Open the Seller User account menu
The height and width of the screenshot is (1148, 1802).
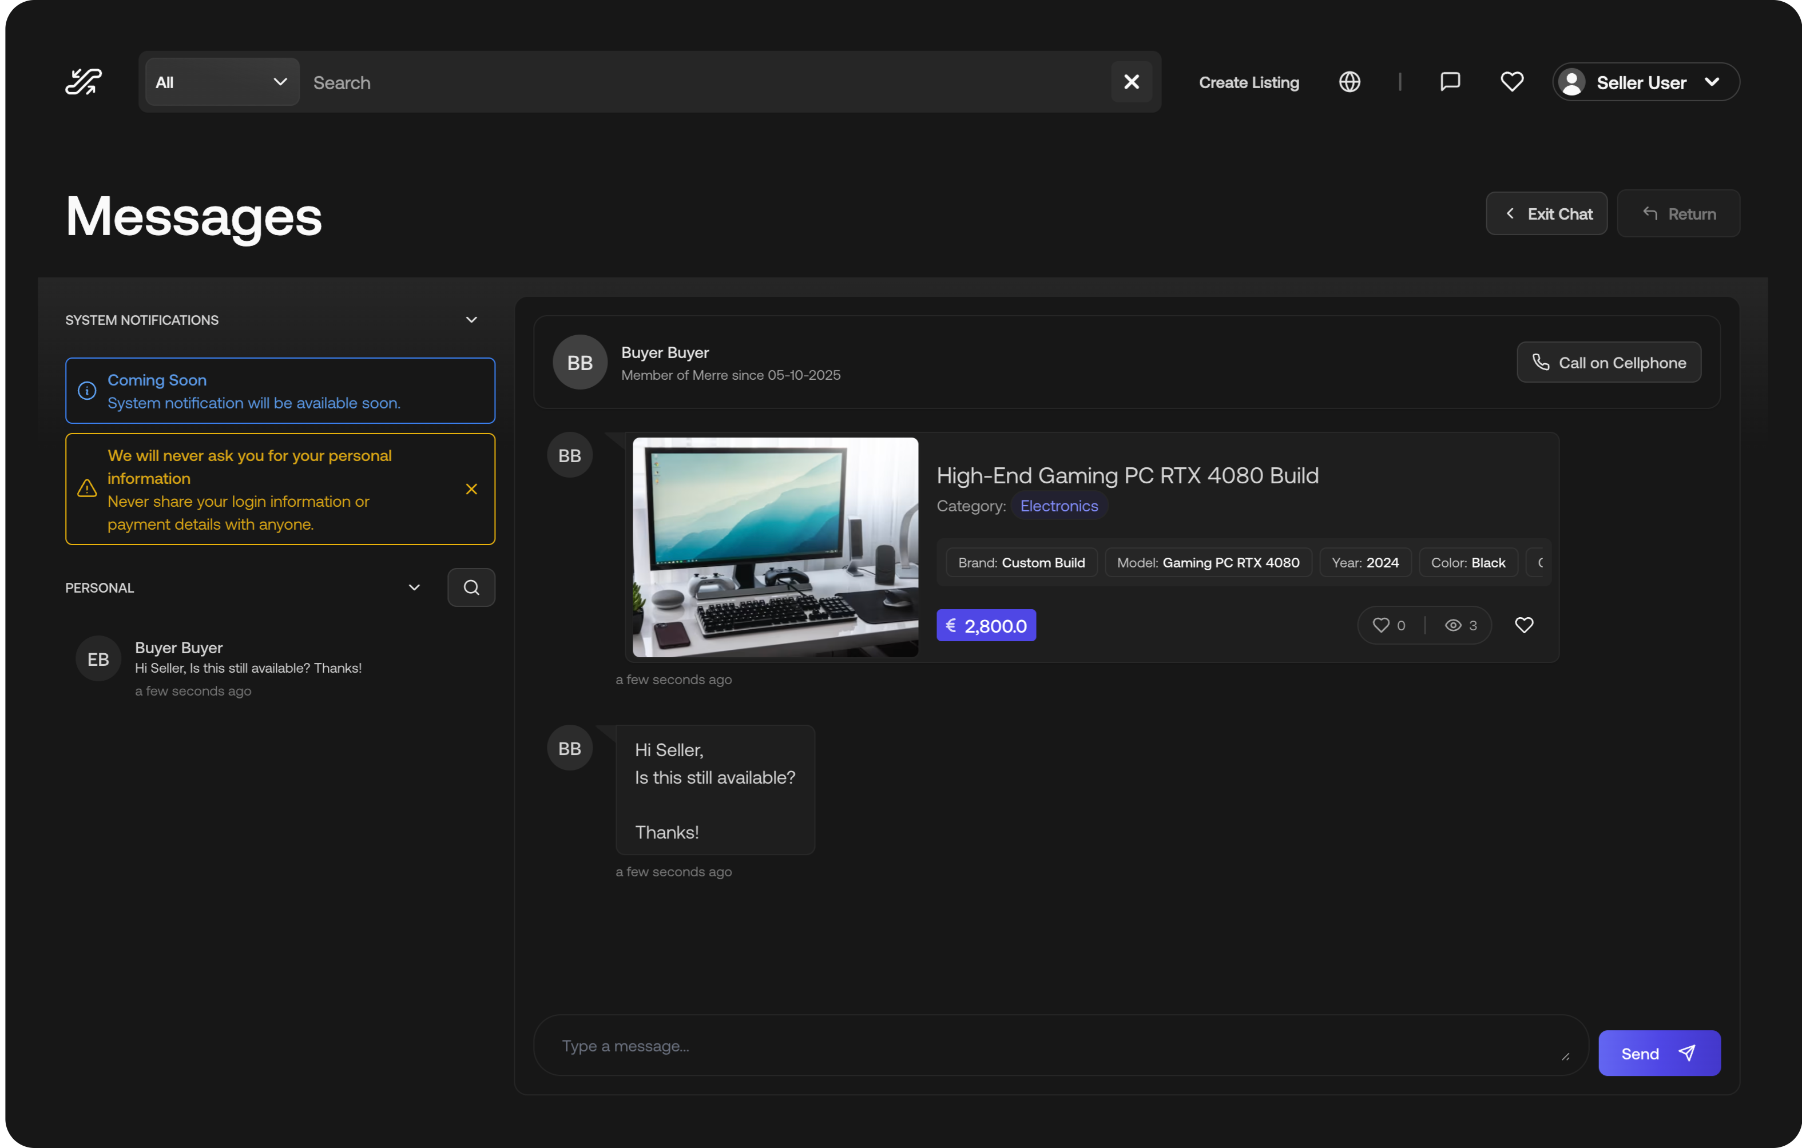[x=1646, y=82]
